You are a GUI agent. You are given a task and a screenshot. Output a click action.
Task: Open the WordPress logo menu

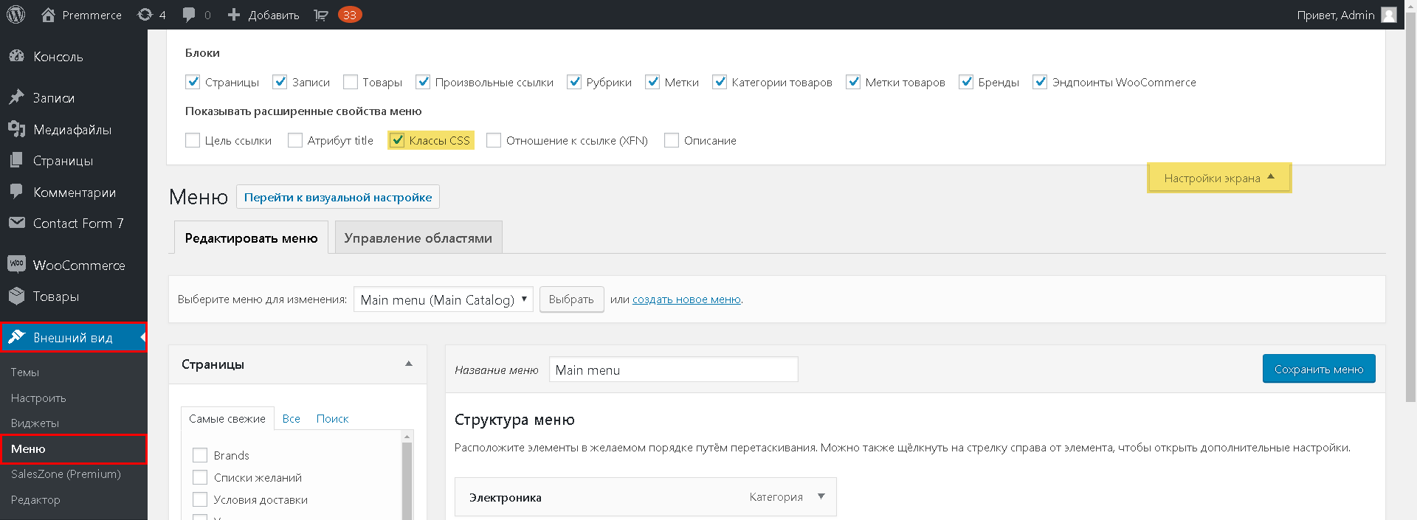[x=16, y=15]
